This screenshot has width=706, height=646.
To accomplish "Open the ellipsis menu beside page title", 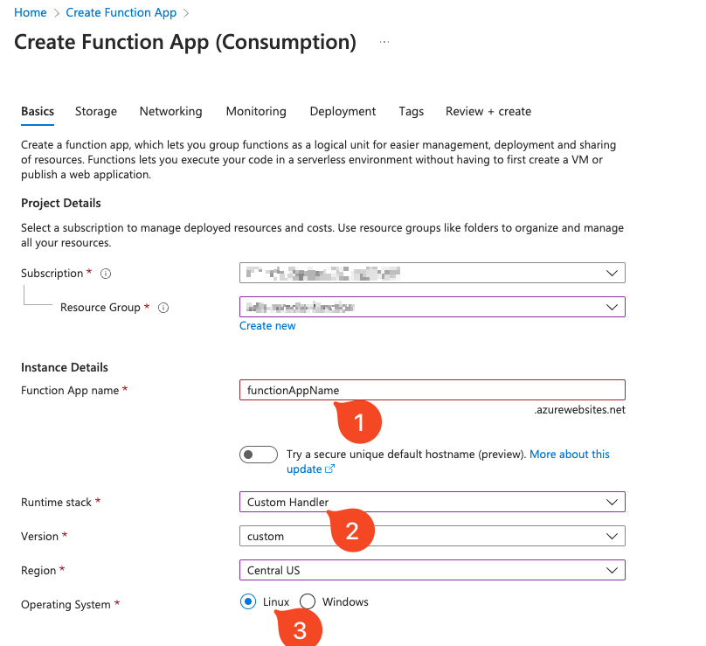I will pyautogui.click(x=384, y=42).
